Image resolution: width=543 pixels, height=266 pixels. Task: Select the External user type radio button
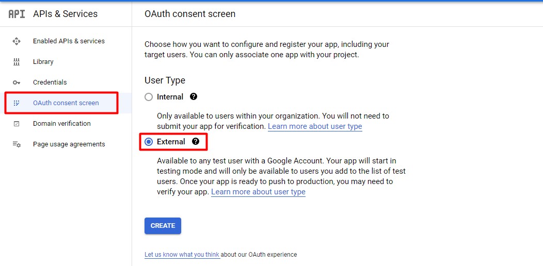click(x=149, y=142)
